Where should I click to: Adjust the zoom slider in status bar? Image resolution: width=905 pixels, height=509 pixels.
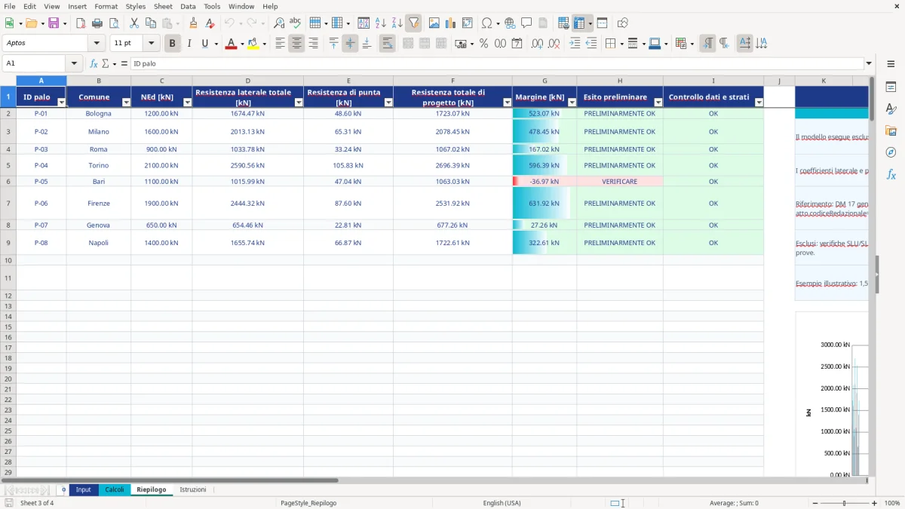click(843, 503)
